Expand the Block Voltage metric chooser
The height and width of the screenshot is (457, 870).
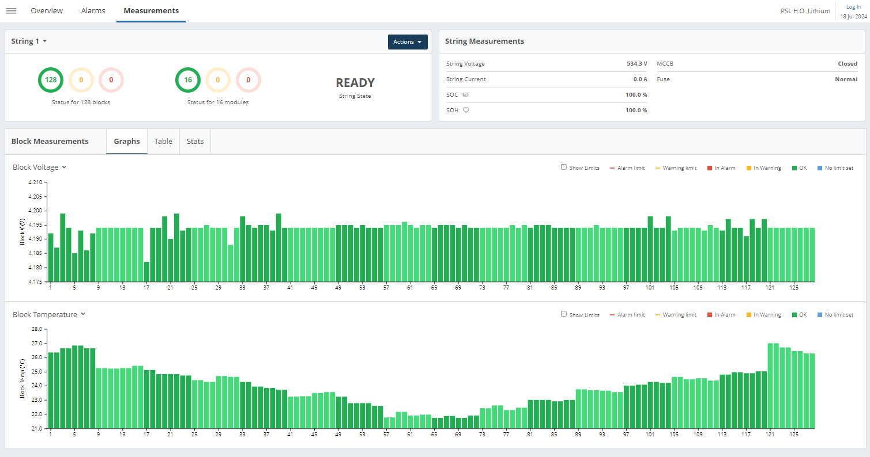[39, 167]
